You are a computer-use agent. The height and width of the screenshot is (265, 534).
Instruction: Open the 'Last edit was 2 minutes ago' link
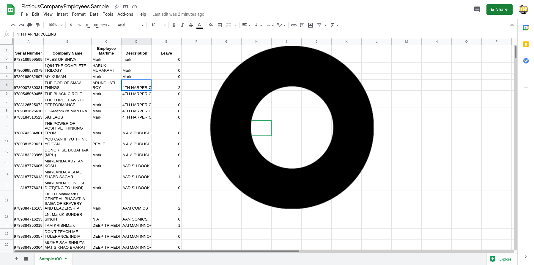click(x=178, y=14)
